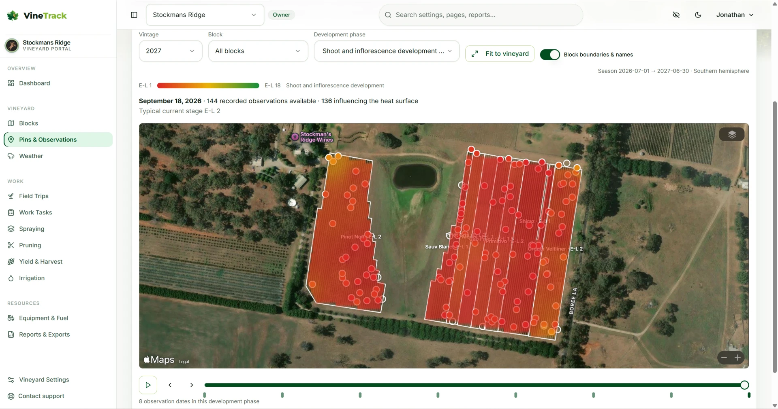
Task: Click the VineTrack logo
Action: click(x=37, y=16)
